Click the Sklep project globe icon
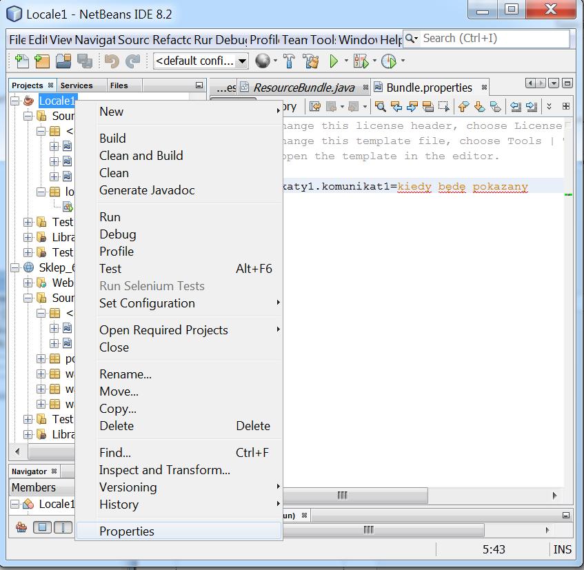 click(x=29, y=267)
